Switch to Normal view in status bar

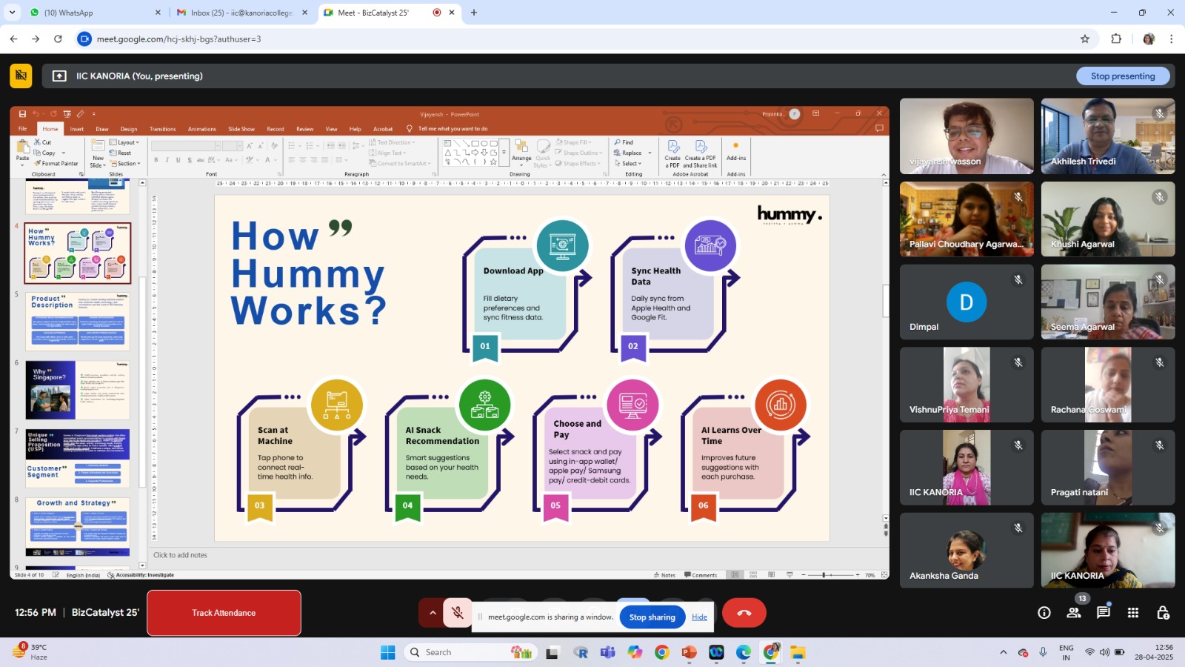coord(735,575)
